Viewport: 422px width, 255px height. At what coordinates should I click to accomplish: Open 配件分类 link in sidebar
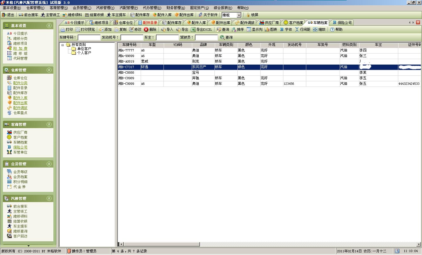pos(20,83)
